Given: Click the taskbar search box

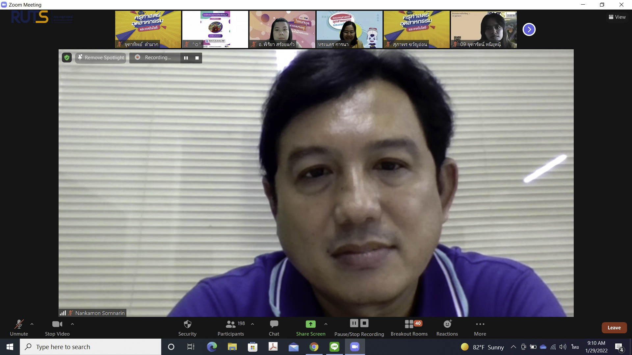Looking at the screenshot, I should pos(91,347).
